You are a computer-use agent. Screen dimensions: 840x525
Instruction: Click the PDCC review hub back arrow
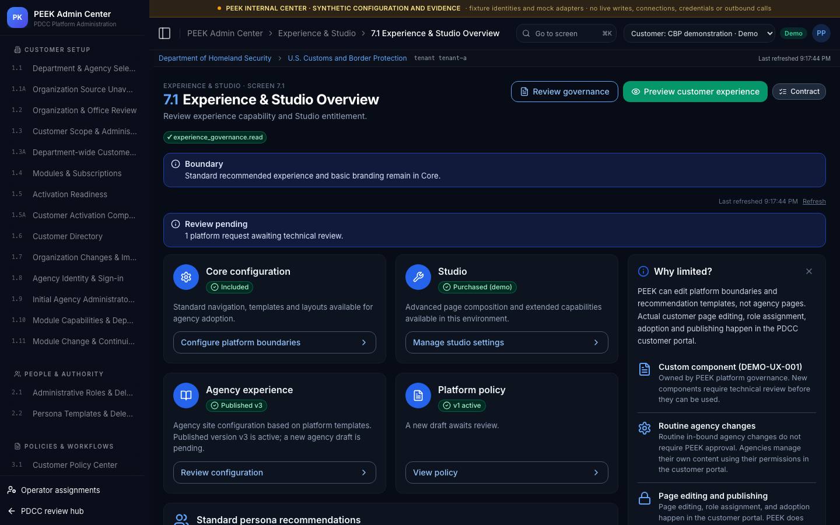pos(12,511)
